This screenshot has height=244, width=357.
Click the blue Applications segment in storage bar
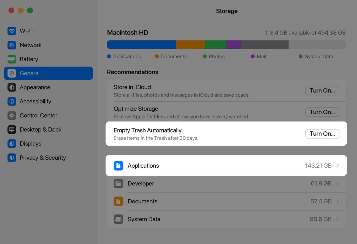142,45
